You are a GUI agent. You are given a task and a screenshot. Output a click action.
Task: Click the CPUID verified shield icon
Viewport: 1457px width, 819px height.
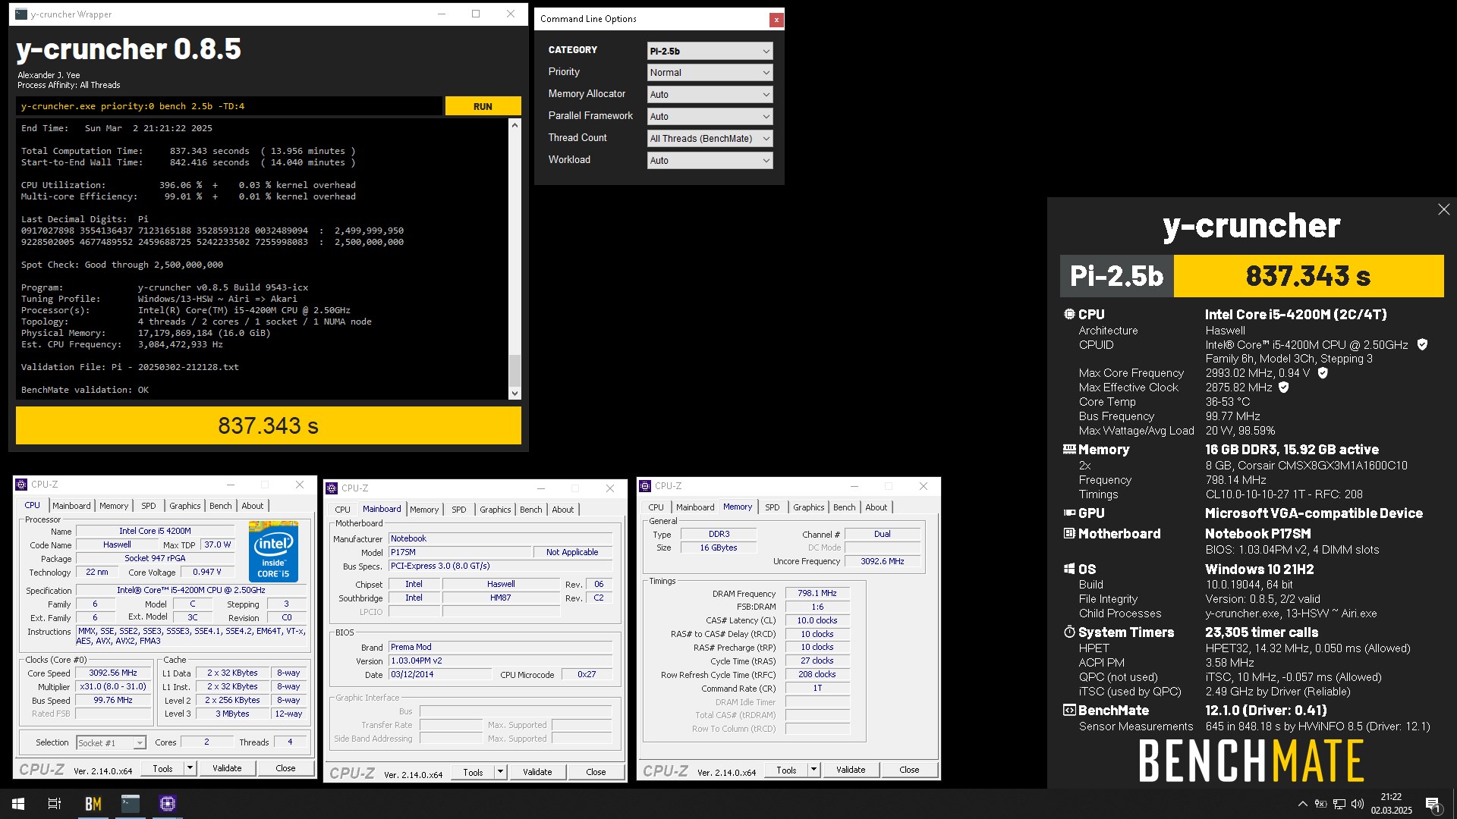[x=1422, y=344]
